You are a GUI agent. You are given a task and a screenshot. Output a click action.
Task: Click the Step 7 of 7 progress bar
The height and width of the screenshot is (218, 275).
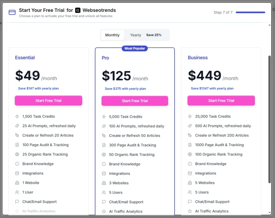(250, 12)
